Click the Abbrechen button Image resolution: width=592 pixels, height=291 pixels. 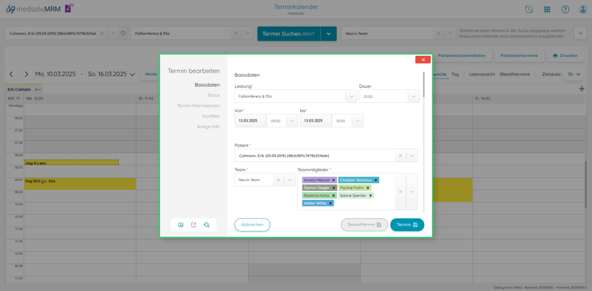click(x=252, y=225)
